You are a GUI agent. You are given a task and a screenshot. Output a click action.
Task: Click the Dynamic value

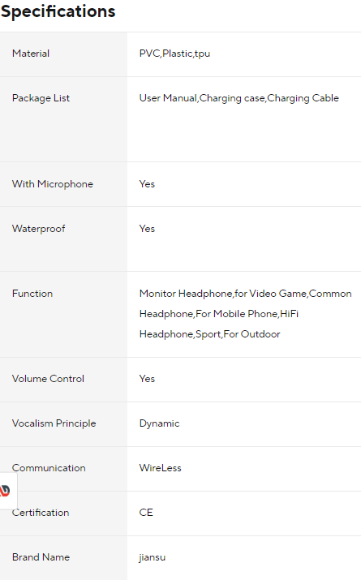point(160,424)
